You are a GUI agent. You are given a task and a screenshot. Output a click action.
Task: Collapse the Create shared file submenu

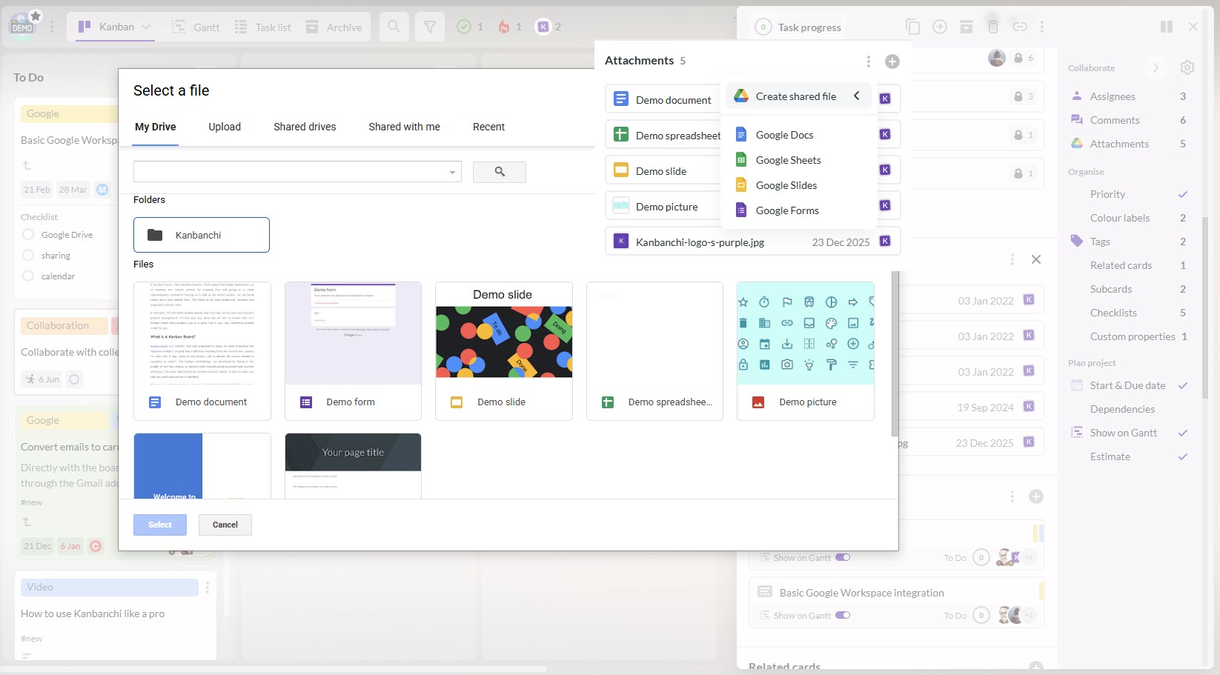(x=857, y=96)
